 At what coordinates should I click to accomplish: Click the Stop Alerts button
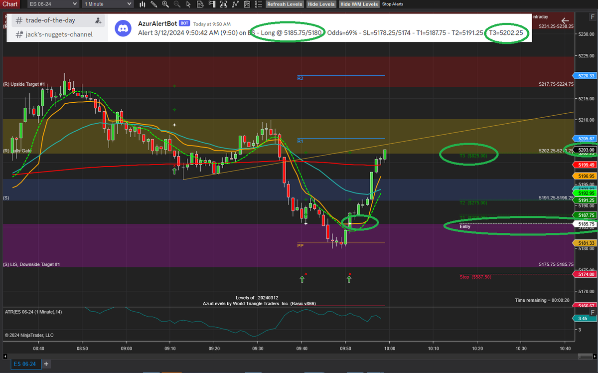393,4
